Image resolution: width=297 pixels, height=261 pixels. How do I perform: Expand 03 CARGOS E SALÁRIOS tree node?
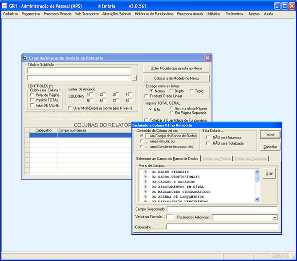(145, 182)
